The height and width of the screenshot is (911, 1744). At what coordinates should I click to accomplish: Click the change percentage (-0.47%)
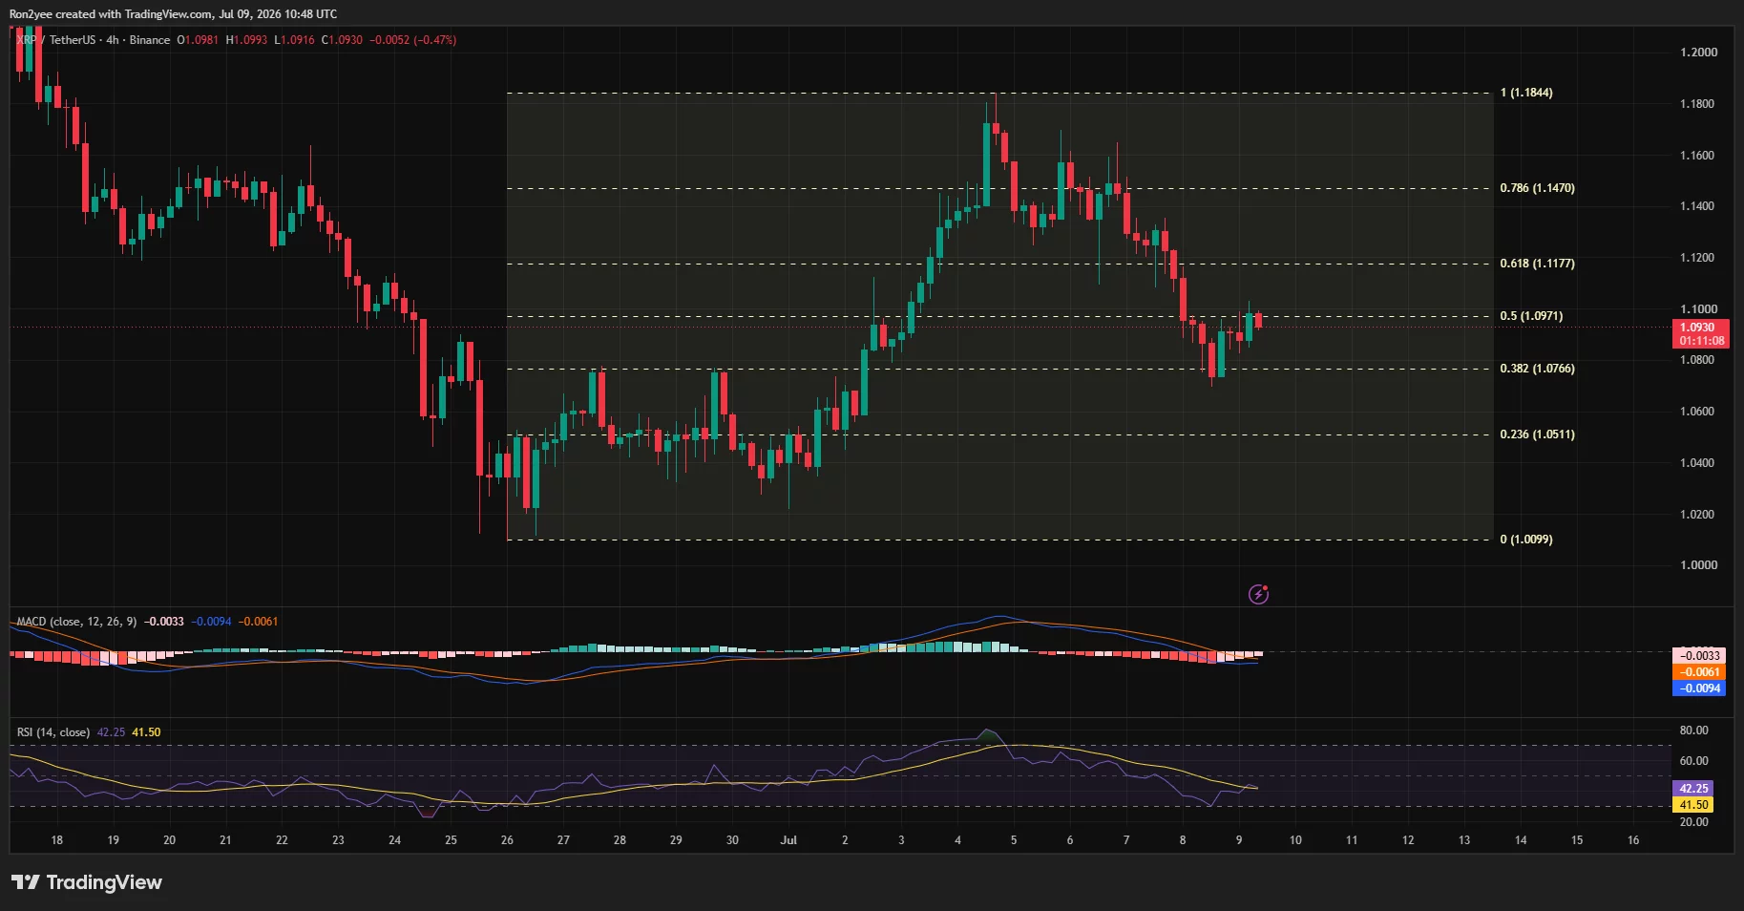[x=435, y=40]
